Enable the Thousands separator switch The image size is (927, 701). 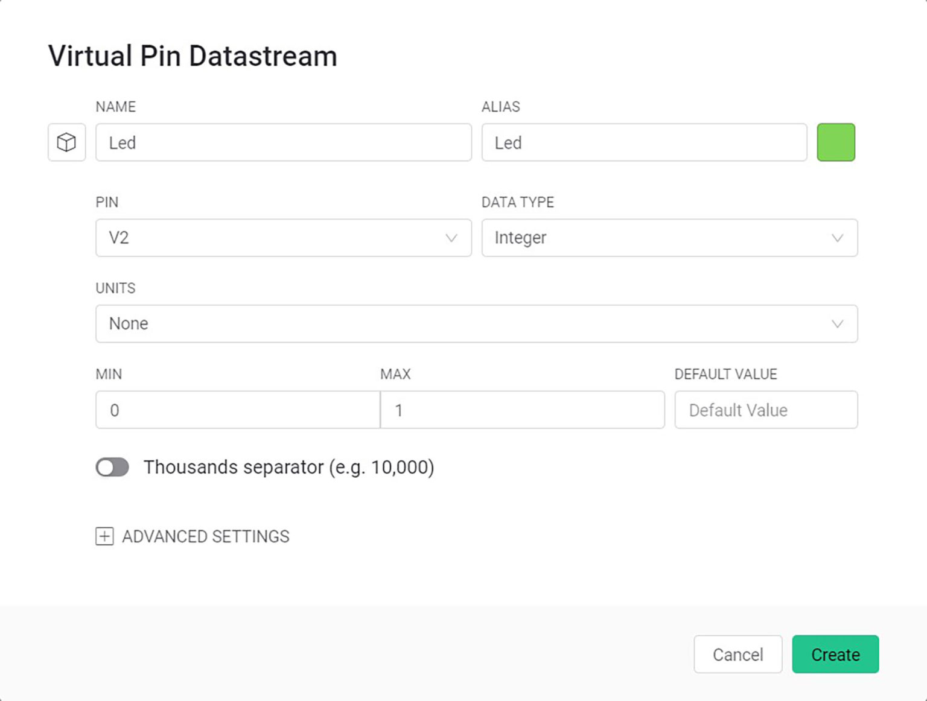(112, 467)
